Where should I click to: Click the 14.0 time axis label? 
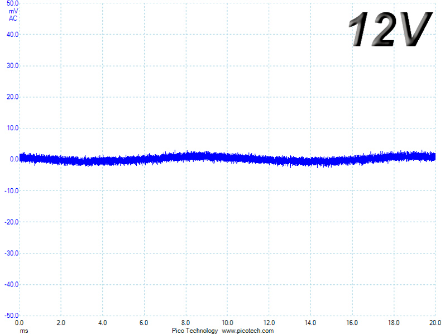coord(310,323)
